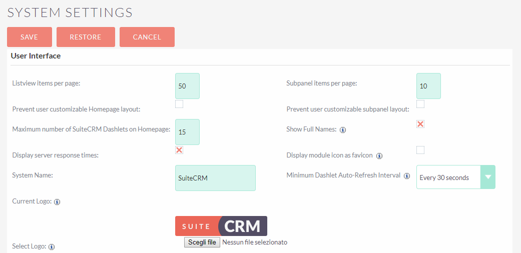This screenshot has width=521, height=253.
Task: Uncheck the Show Full Names checkbox
Action: click(x=420, y=124)
